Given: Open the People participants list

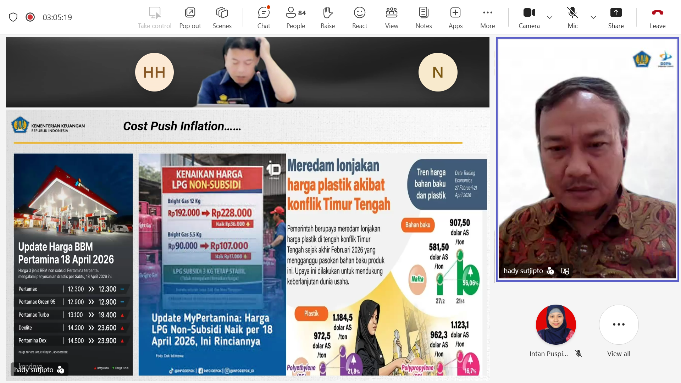Looking at the screenshot, I should pos(296,17).
